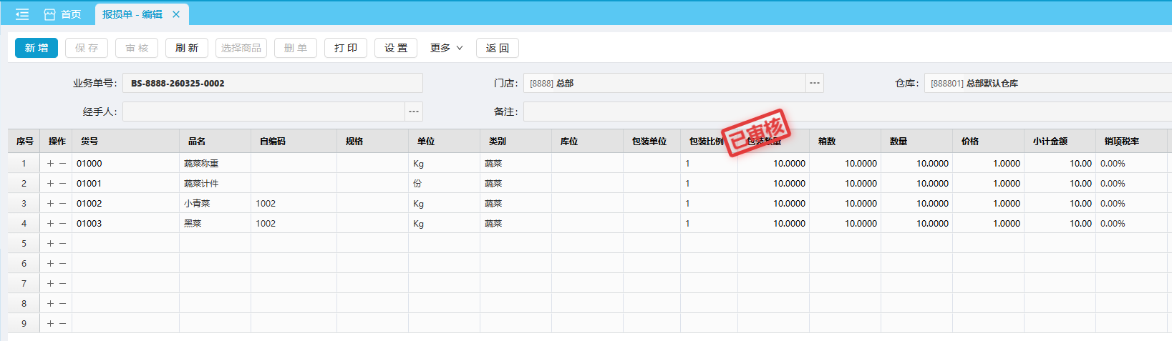Click the 新增 button
The image size is (1172, 341).
pyautogui.click(x=37, y=48)
